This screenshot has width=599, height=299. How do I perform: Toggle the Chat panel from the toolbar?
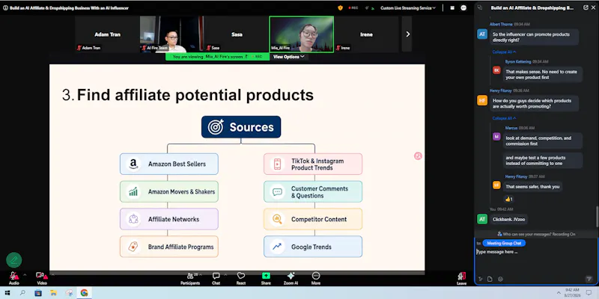pyautogui.click(x=216, y=278)
